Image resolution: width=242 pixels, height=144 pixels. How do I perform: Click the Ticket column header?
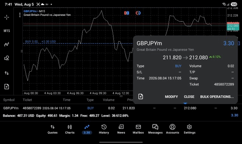click(27, 100)
